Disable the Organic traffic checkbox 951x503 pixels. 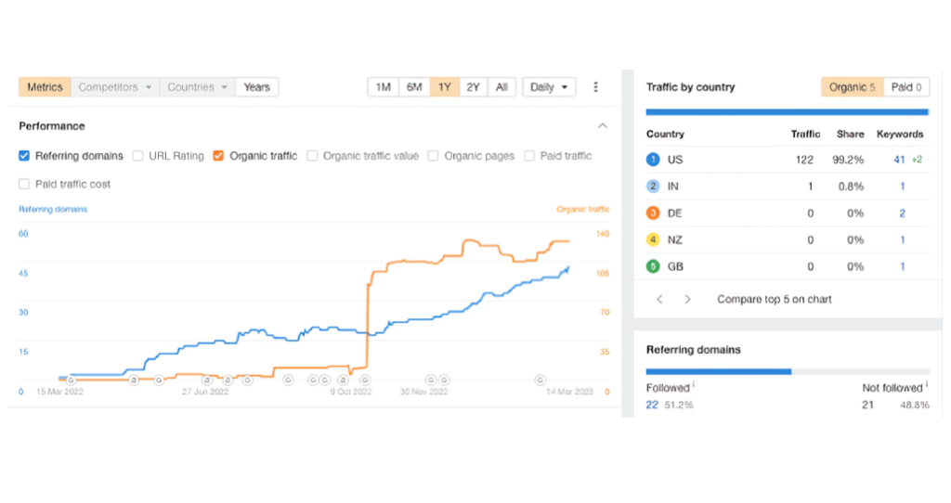tap(218, 156)
